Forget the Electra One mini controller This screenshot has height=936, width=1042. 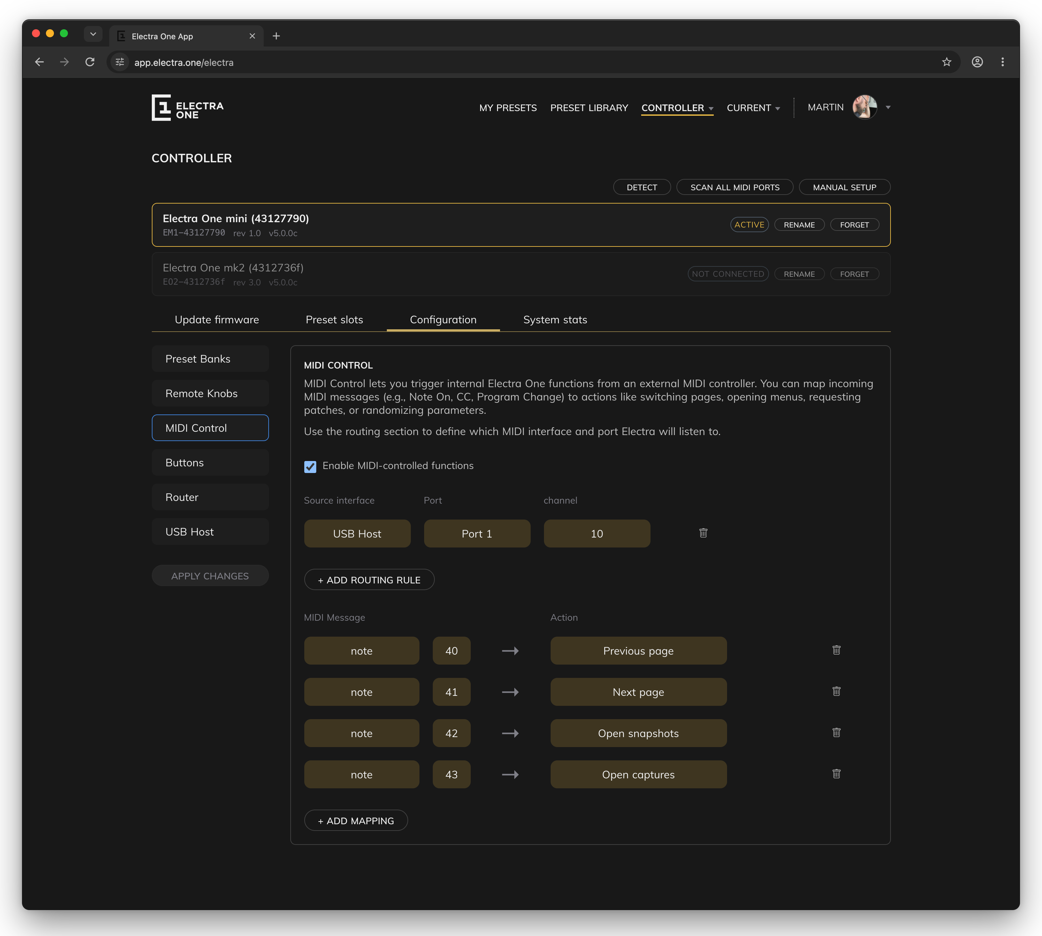pyautogui.click(x=854, y=225)
